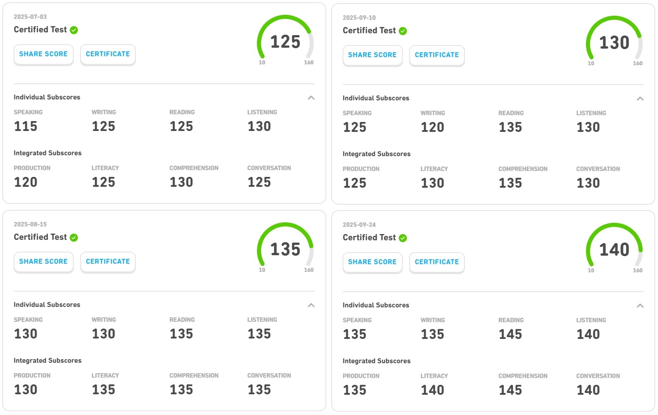Screen dimensions: 658x415
Task: Share score for the 2025-09-24 test
Action: [372, 262]
